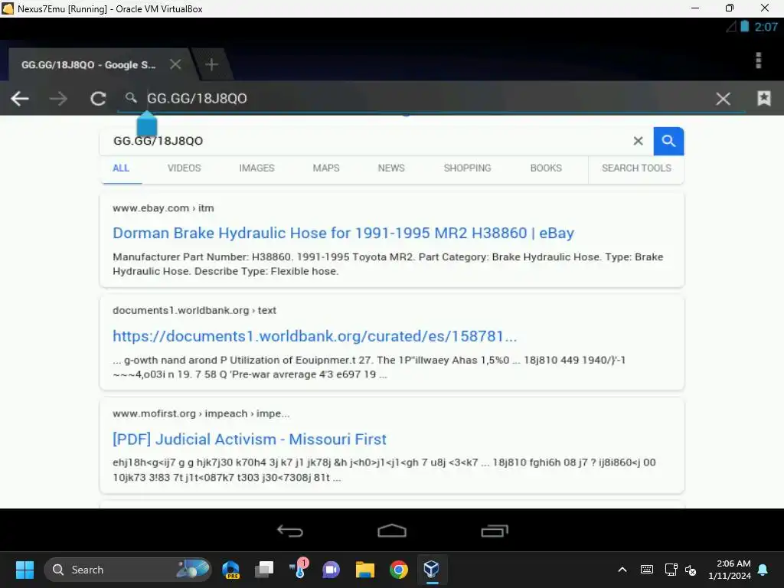Click the magnifier icon in URL bar
The width and height of the screenshot is (784, 588).
(131, 97)
